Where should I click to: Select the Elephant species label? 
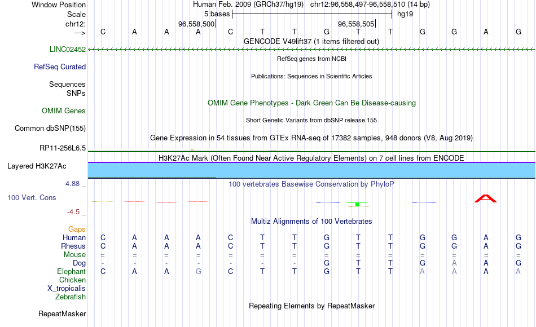(x=72, y=271)
